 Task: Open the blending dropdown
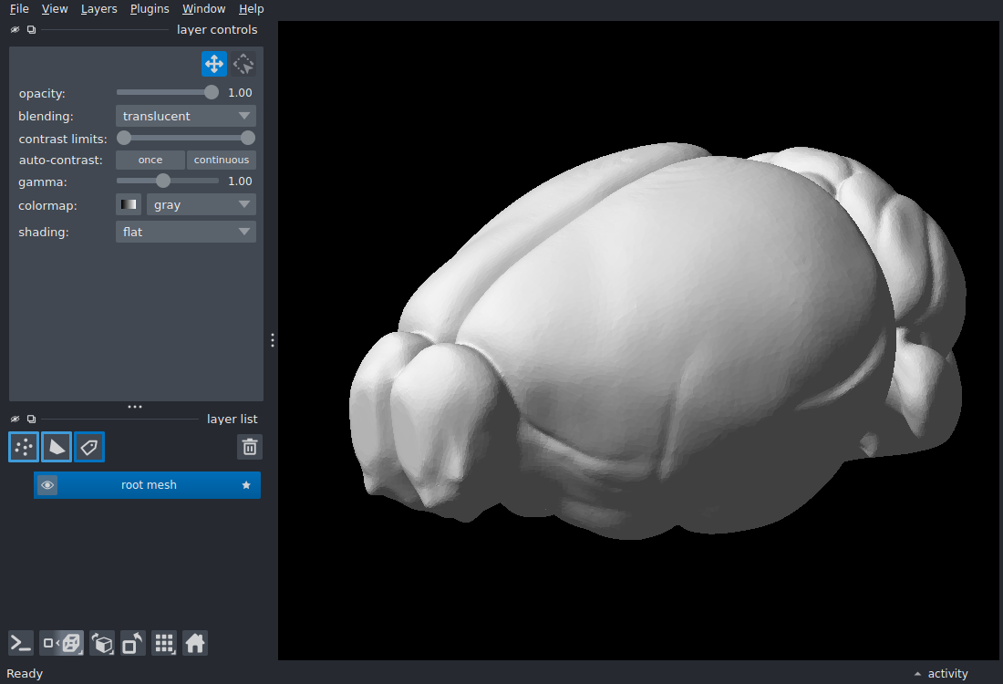coord(185,116)
